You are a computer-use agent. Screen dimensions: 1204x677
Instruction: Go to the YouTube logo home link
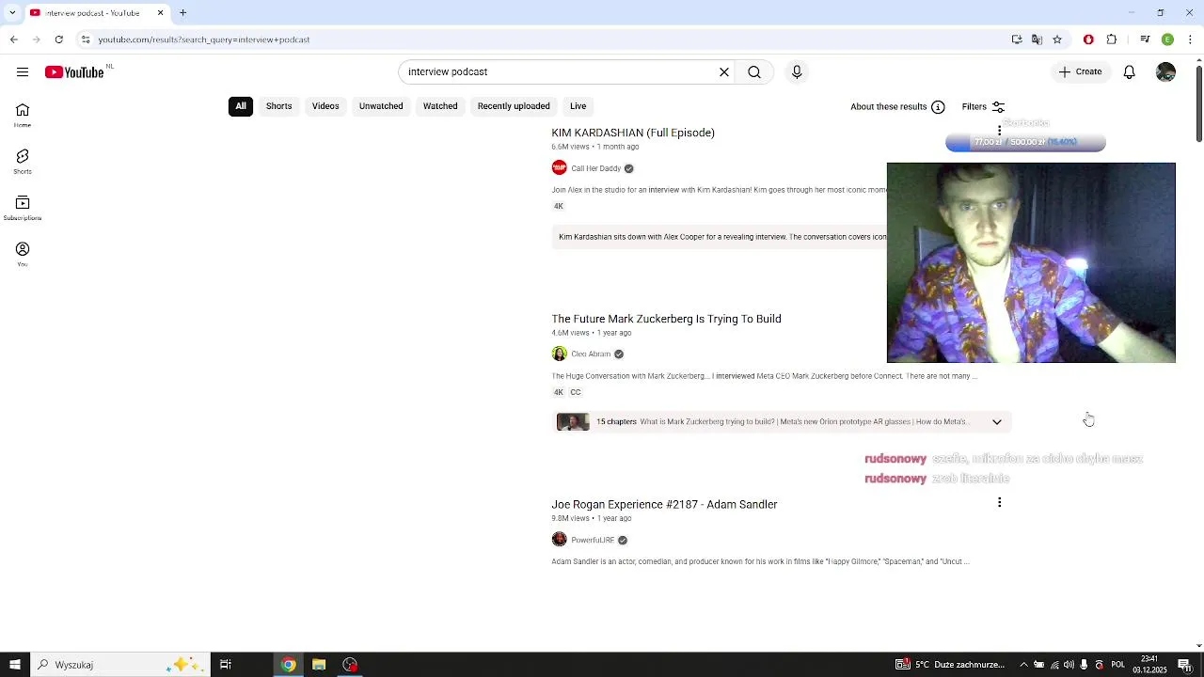74,72
